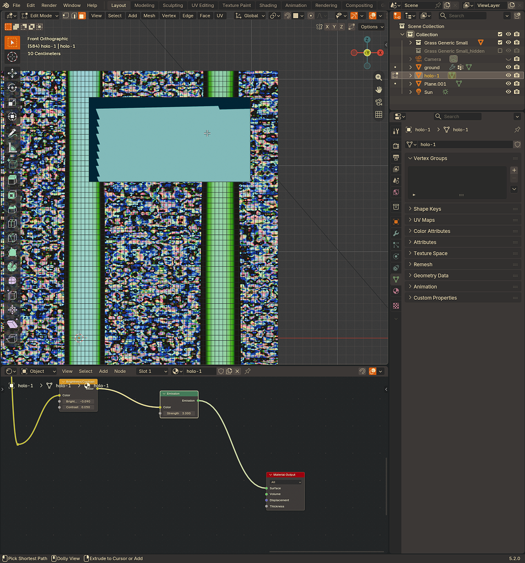Choose the 3D Cursor tool

(12, 57)
